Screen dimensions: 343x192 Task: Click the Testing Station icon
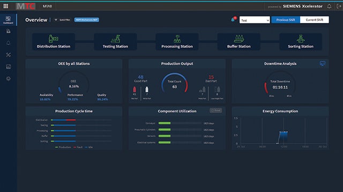(116, 39)
